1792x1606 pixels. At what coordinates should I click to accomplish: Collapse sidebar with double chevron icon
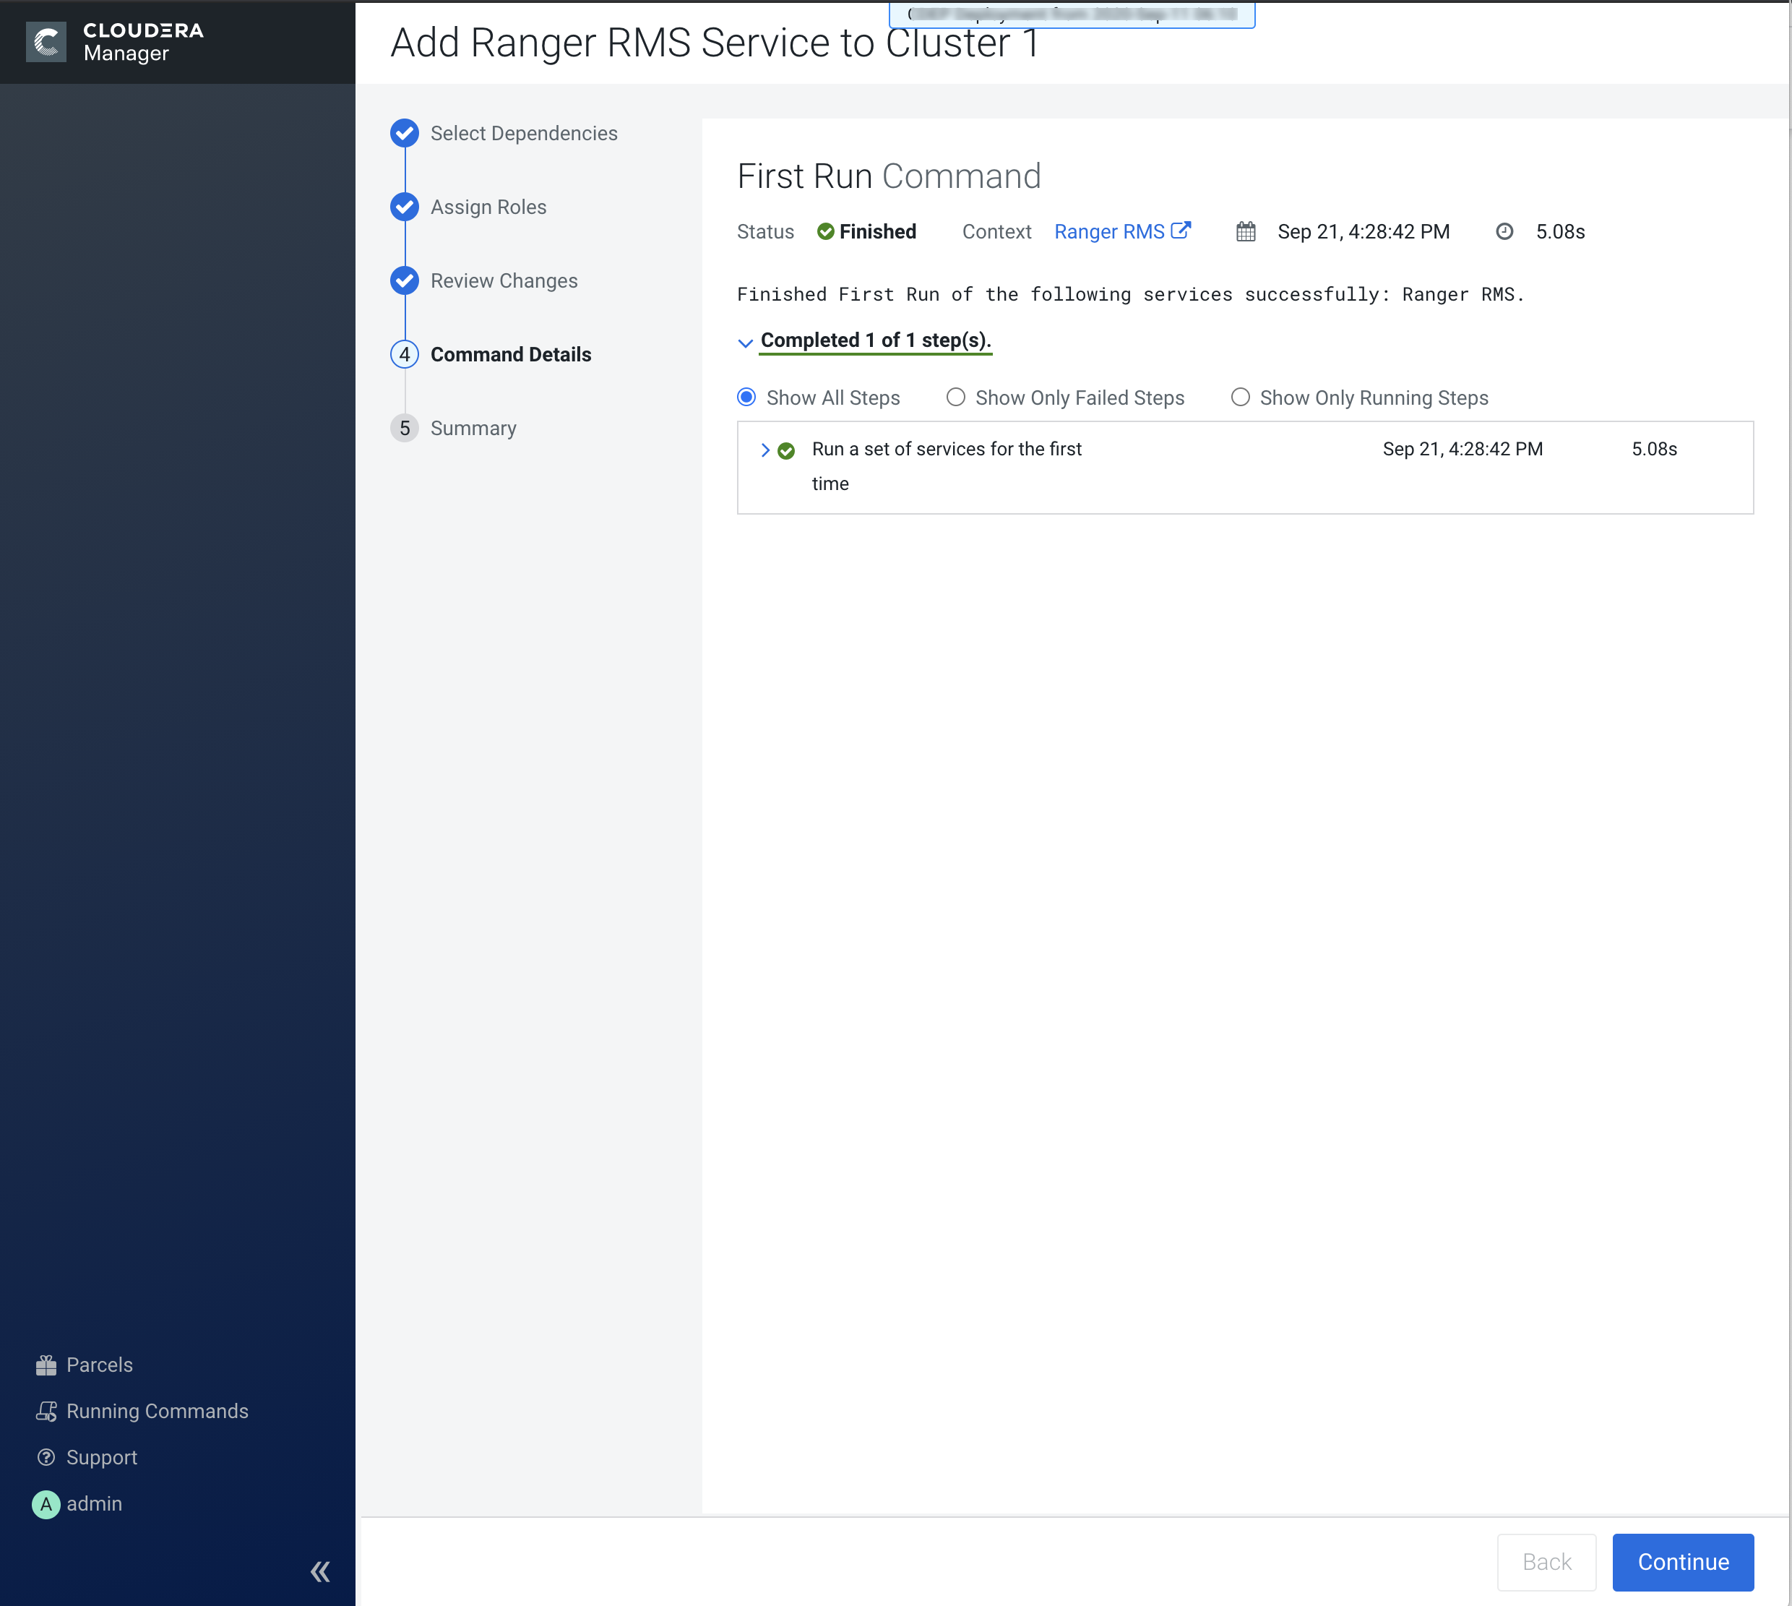tap(320, 1571)
